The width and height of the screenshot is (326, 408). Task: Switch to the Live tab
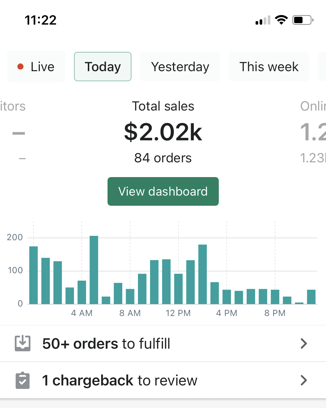[36, 67]
